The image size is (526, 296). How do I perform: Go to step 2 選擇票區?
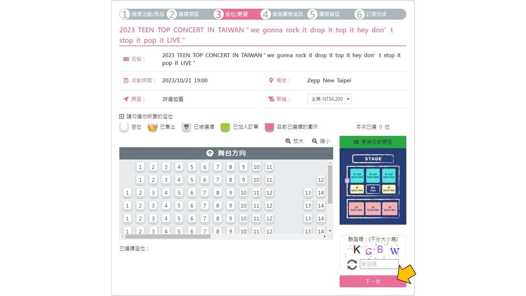coord(183,14)
